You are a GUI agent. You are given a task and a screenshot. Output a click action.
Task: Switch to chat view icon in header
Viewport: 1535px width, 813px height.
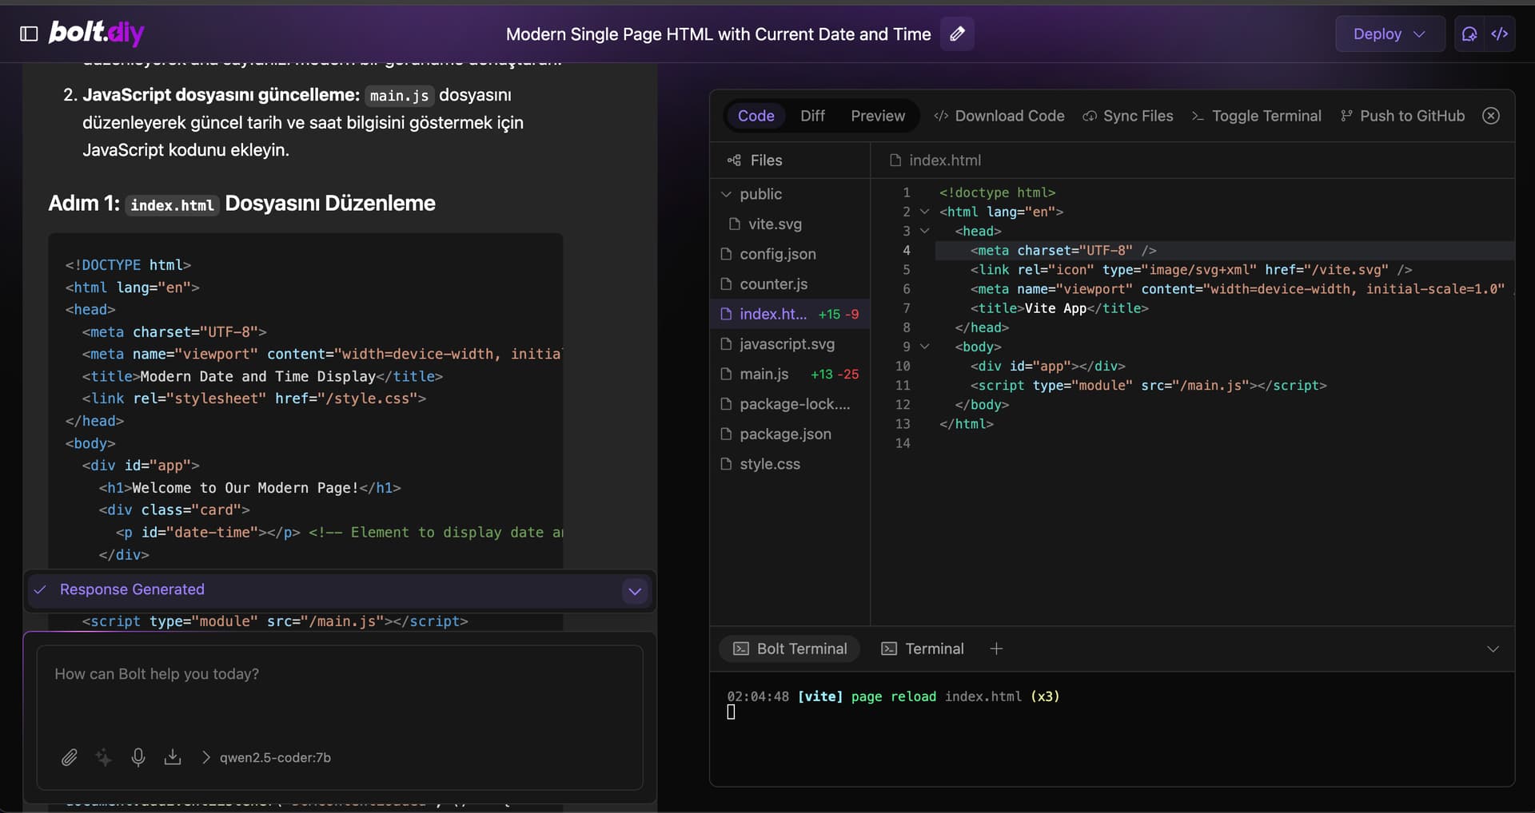(x=1469, y=34)
